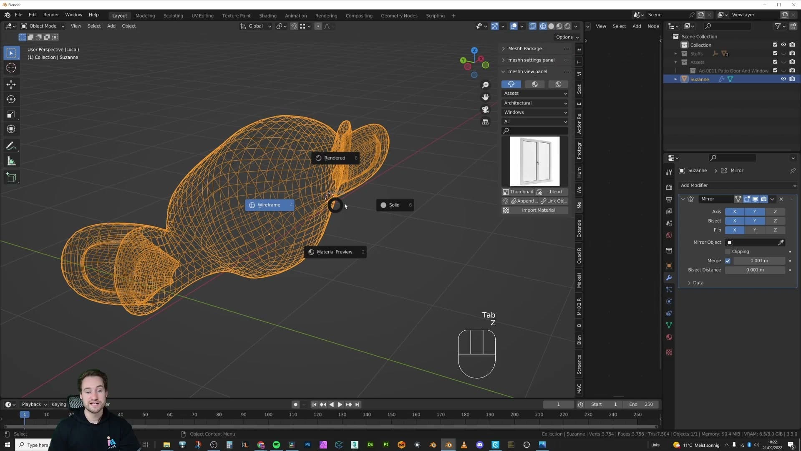Enable the Clipping checkbox
Image resolution: width=801 pixels, height=451 pixels.
pyautogui.click(x=728, y=251)
